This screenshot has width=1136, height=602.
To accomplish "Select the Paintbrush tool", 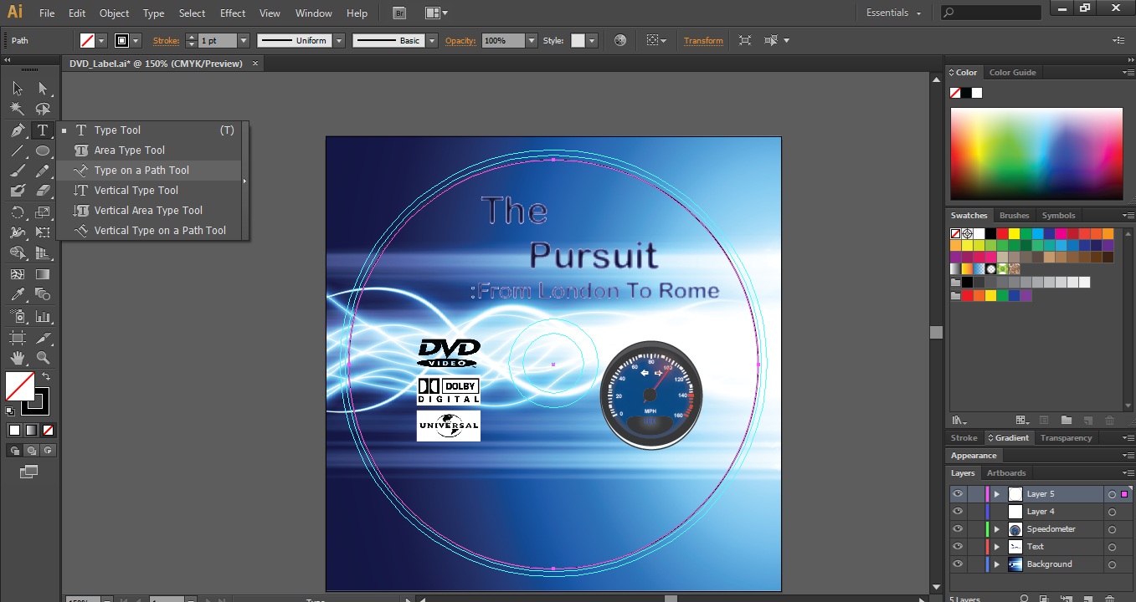I will tap(18, 171).
